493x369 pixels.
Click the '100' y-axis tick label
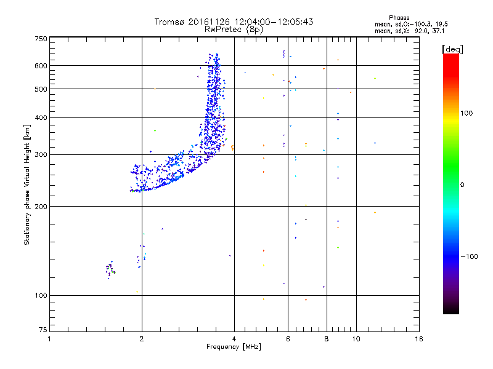tap(41, 295)
